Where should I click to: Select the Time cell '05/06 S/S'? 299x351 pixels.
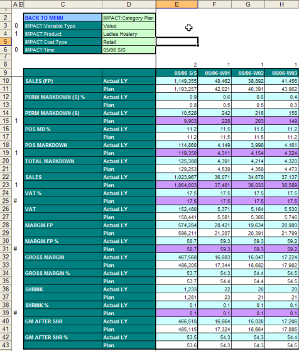[129, 50]
